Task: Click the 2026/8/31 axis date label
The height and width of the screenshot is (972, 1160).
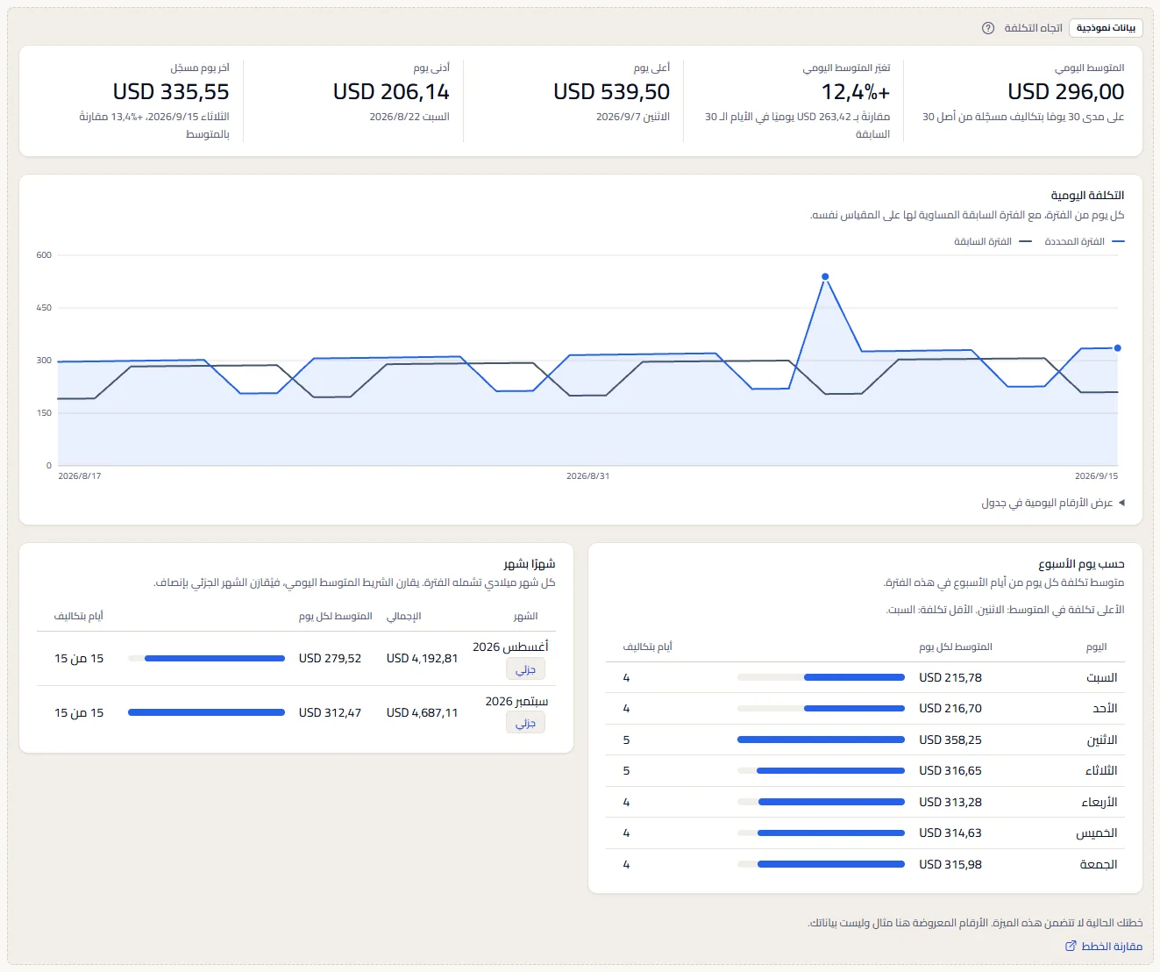Action: pos(587,475)
